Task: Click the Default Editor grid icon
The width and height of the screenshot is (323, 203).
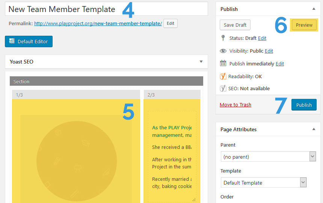Action: tap(12, 41)
